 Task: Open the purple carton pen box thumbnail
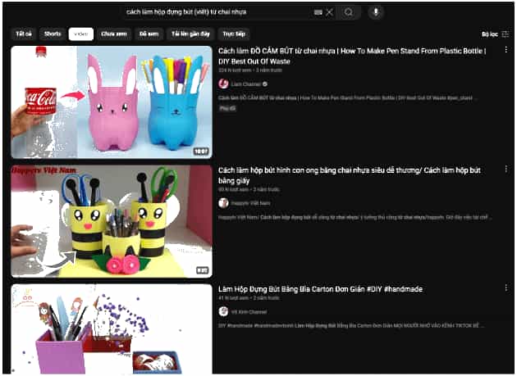coord(112,329)
